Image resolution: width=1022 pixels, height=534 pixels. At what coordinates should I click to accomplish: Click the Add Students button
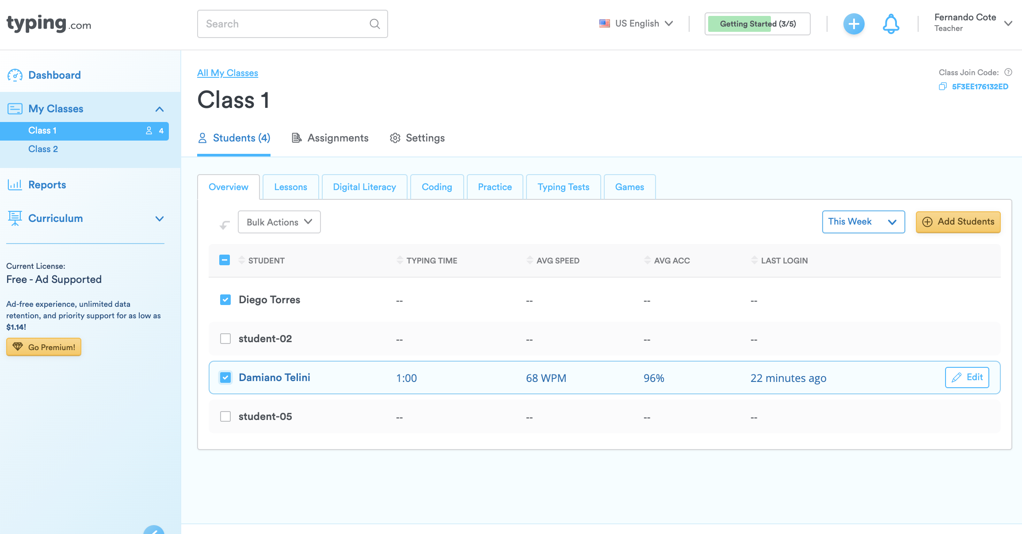point(958,222)
